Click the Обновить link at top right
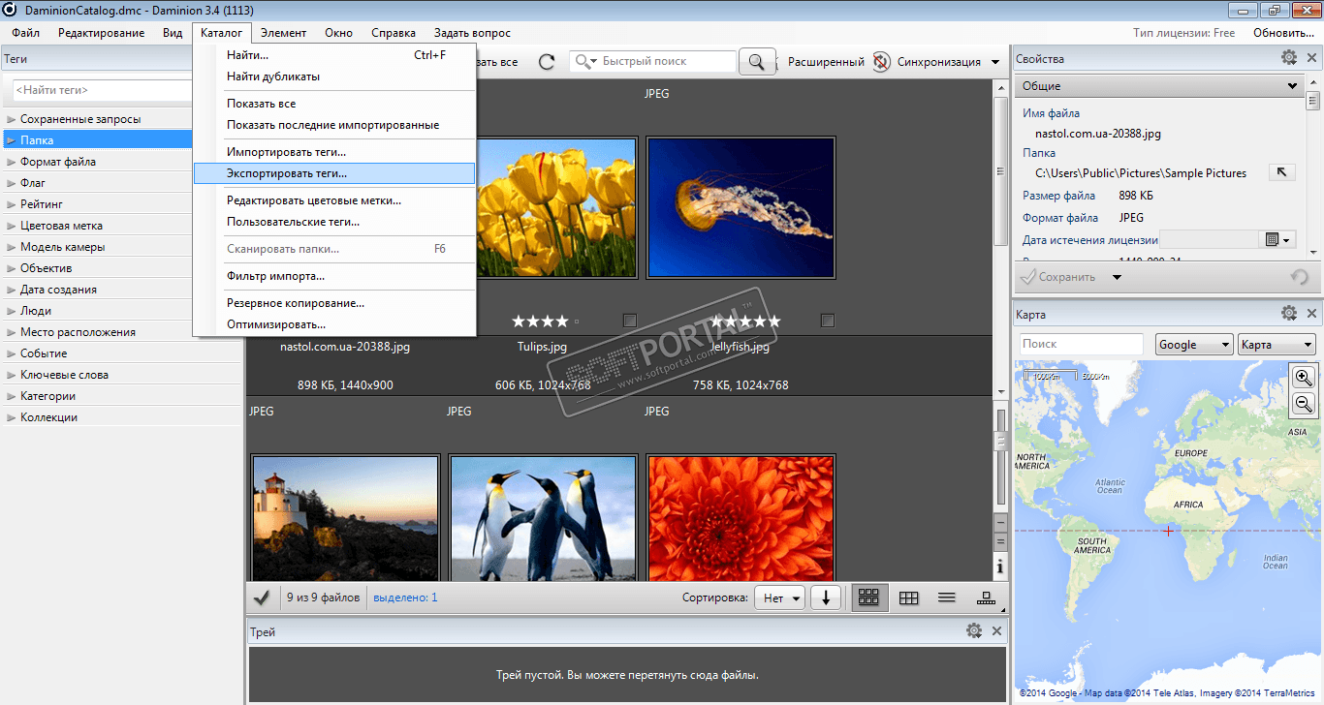1324x705 pixels. point(1284,33)
